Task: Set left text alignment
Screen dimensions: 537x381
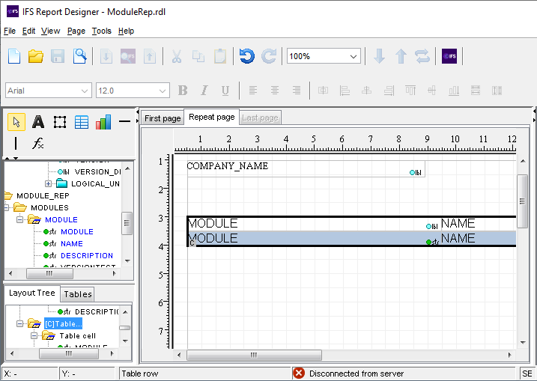Action: [x=252, y=91]
